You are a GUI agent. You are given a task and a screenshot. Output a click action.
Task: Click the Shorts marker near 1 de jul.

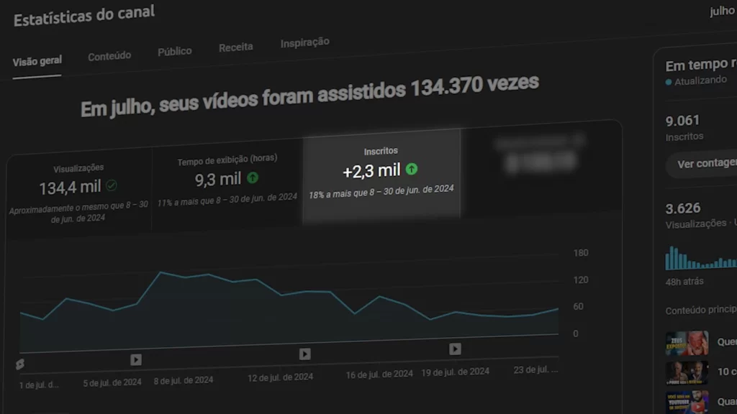(x=19, y=364)
